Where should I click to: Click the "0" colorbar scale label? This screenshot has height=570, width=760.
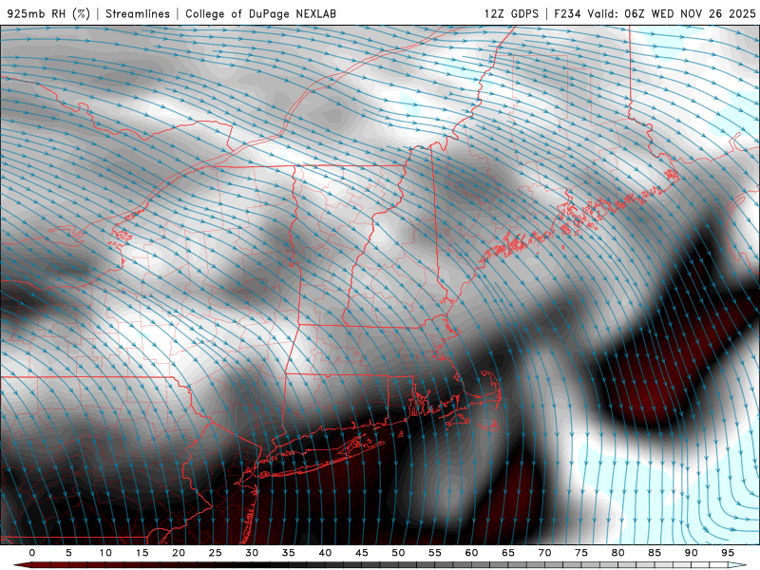[32, 553]
